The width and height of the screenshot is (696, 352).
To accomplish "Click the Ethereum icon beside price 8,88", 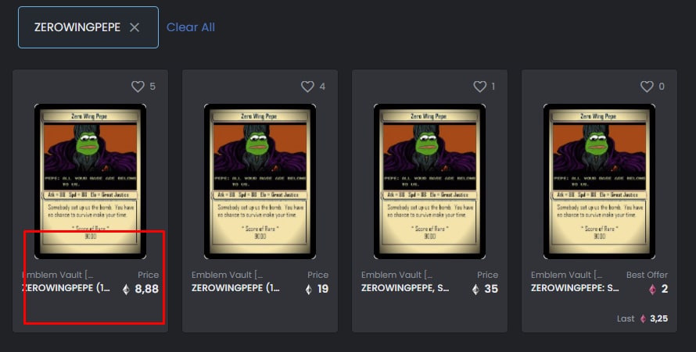I will pos(126,290).
